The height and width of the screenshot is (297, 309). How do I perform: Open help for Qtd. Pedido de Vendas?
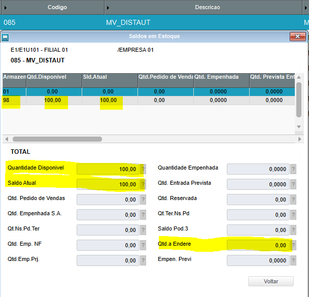point(143,200)
